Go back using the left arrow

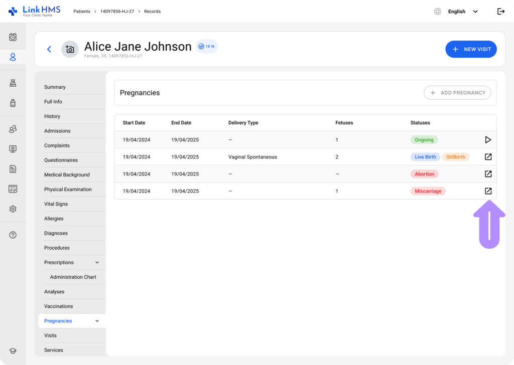[49, 49]
